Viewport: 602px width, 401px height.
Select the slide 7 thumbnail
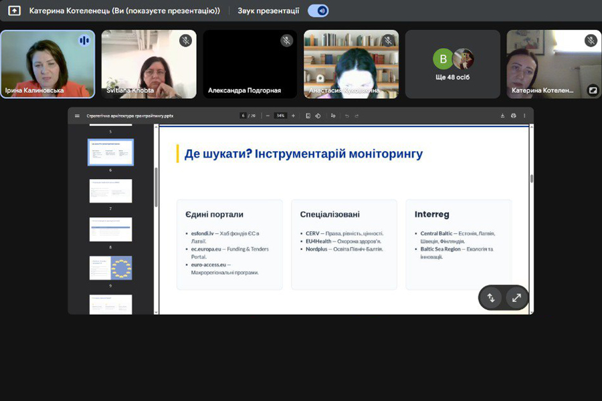pos(110,191)
